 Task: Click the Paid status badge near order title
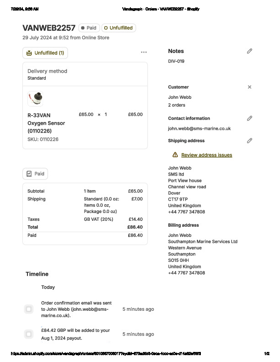pyautogui.click(x=89, y=28)
